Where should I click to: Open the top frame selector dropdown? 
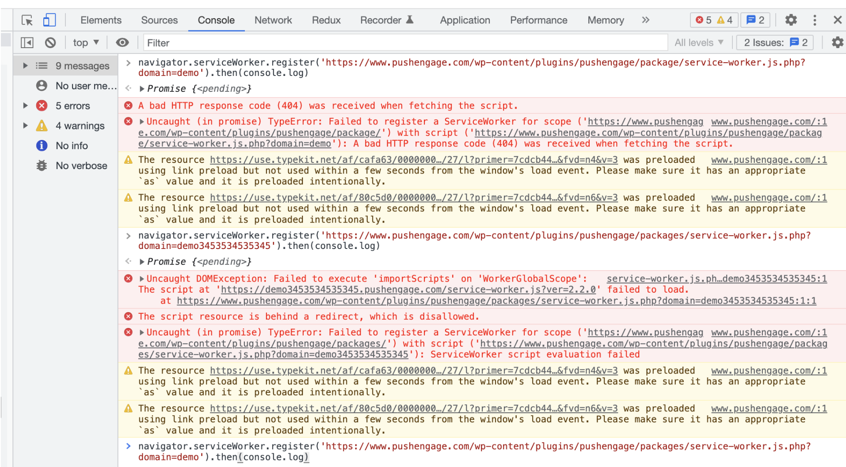(x=85, y=42)
